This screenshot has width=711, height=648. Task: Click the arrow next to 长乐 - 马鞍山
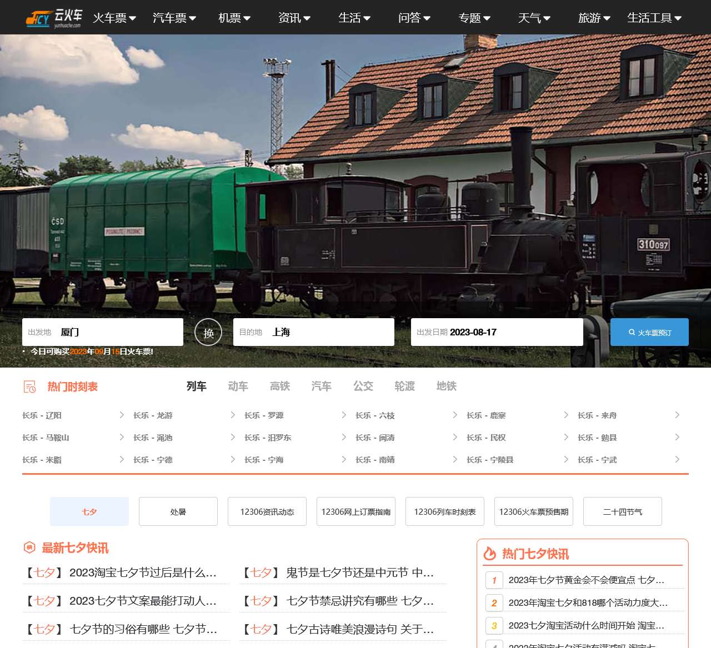(x=122, y=437)
